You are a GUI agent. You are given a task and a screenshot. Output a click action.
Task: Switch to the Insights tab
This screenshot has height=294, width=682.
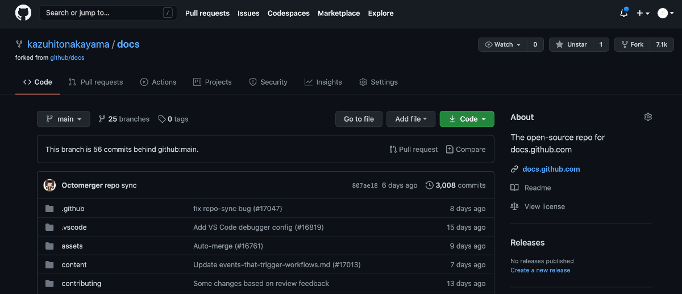click(x=323, y=82)
